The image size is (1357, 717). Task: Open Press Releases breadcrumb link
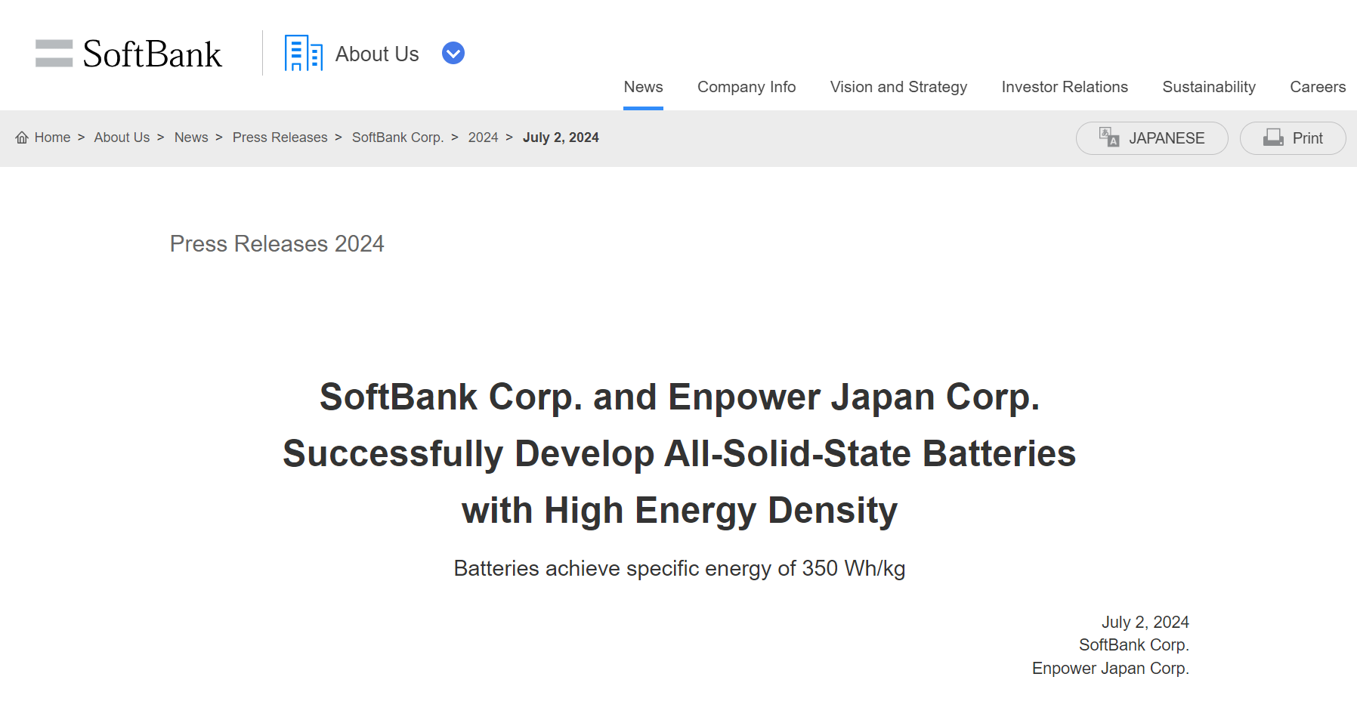(280, 138)
